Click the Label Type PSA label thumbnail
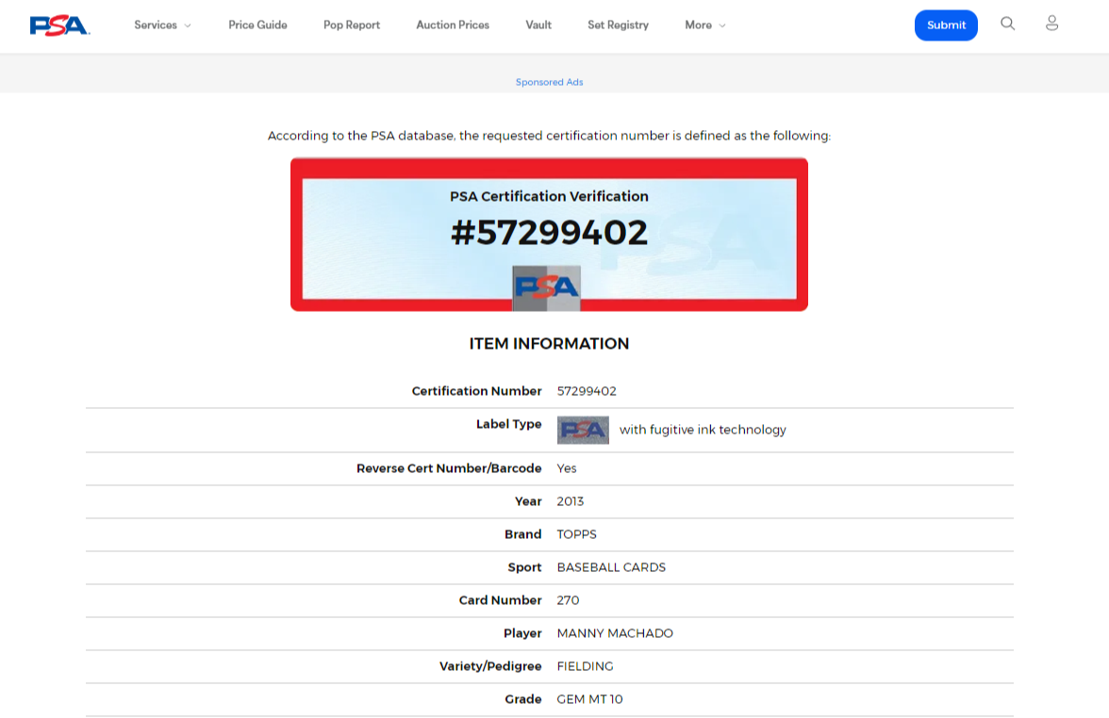The height and width of the screenshot is (718, 1109). 583,430
